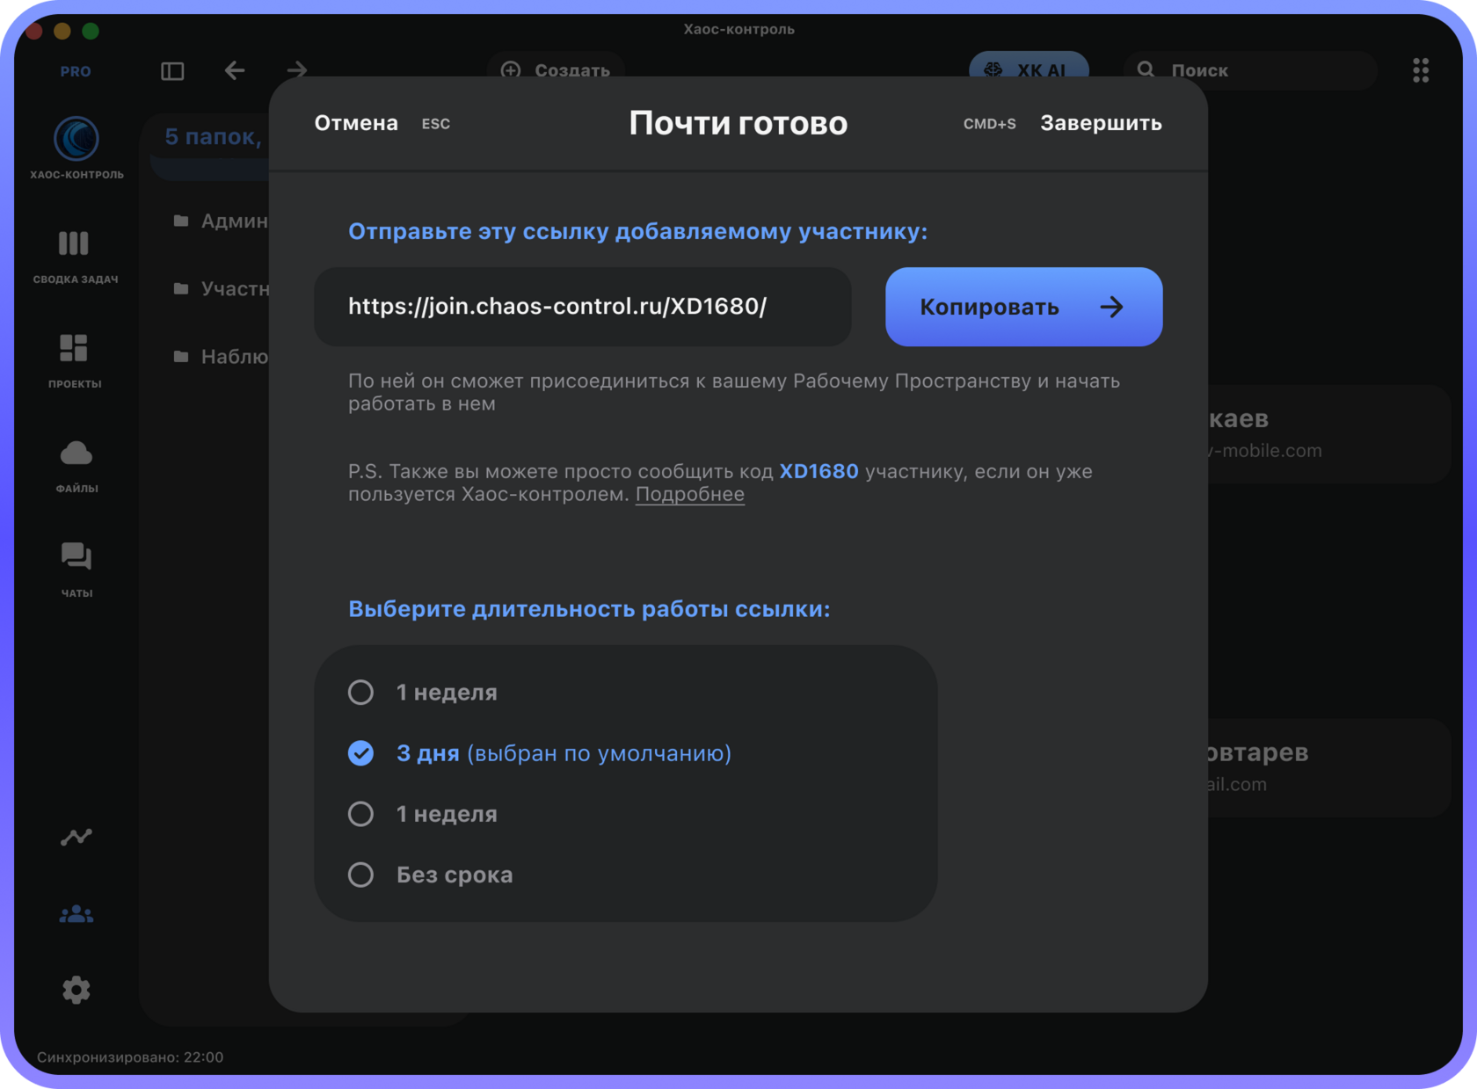
Task: Toggle the sidebar panel icon
Action: pos(172,70)
